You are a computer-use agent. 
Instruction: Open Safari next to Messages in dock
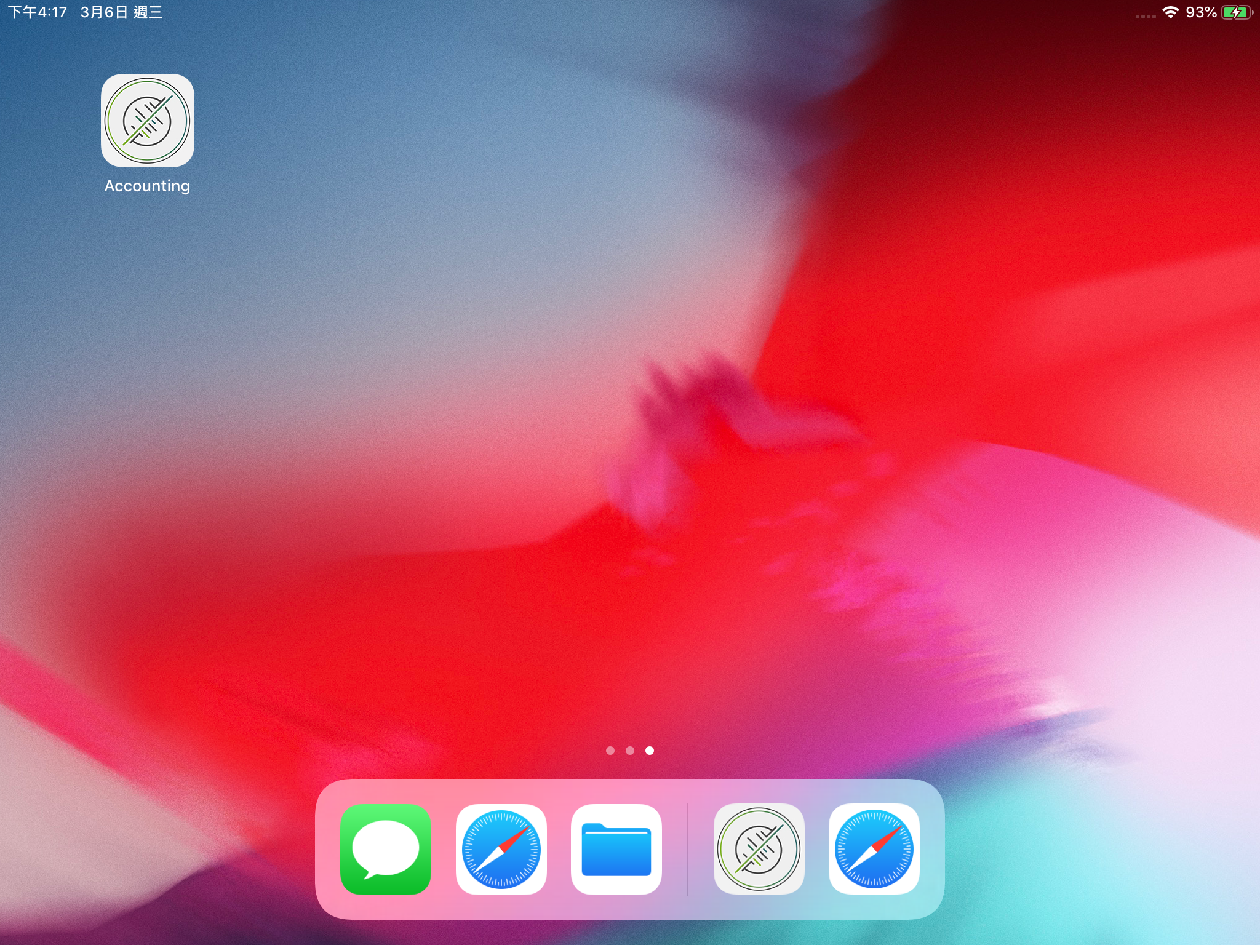501,849
